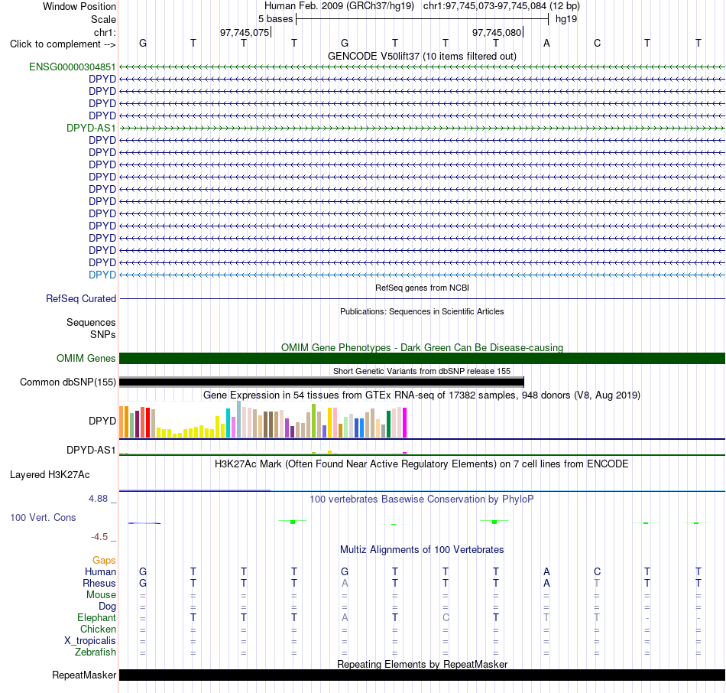Click DPYD label beside GTEx expression bars

(102, 421)
